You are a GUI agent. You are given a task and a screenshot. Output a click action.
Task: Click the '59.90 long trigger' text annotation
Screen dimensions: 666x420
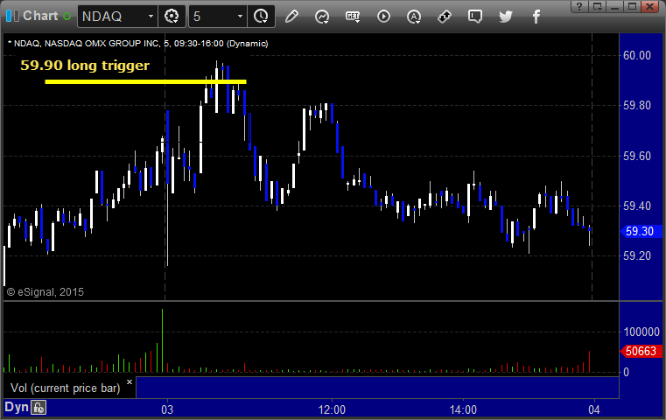(85, 66)
